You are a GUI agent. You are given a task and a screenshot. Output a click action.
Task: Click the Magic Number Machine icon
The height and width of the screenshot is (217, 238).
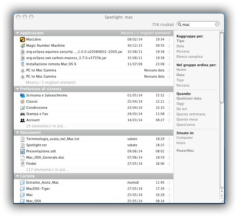click(x=23, y=45)
